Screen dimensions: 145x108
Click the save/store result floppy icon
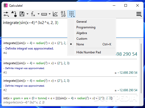(22, 14)
